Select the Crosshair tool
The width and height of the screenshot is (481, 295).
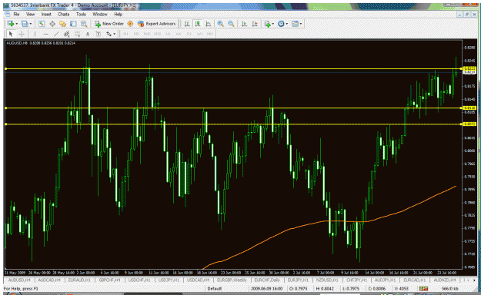[x=22, y=34]
